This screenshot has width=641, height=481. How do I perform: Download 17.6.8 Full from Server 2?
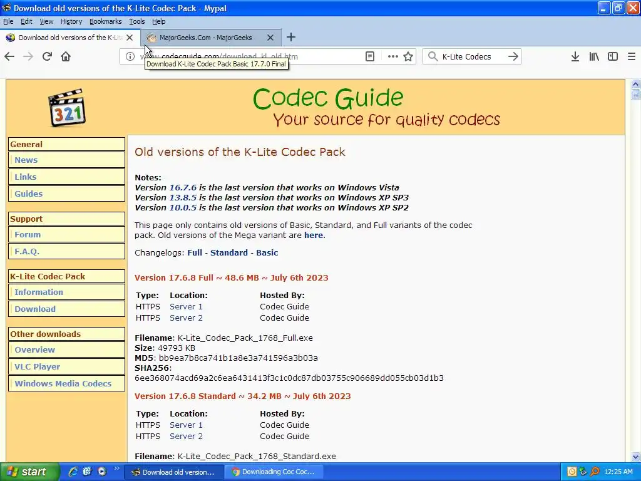tap(186, 318)
